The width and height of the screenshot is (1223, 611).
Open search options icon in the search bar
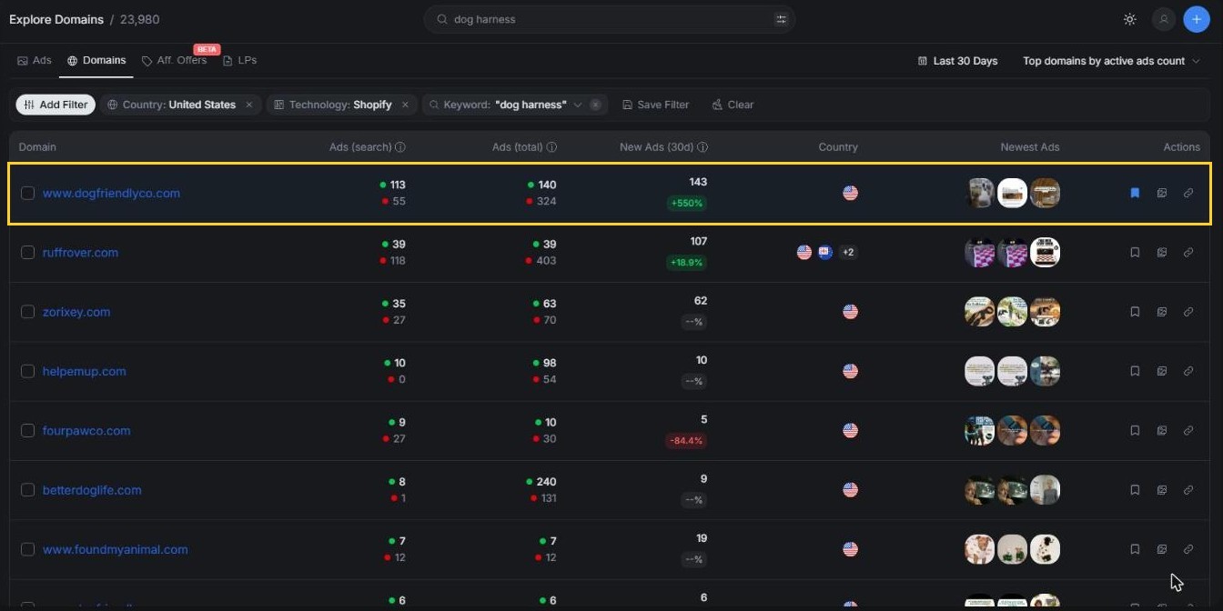pyautogui.click(x=781, y=19)
